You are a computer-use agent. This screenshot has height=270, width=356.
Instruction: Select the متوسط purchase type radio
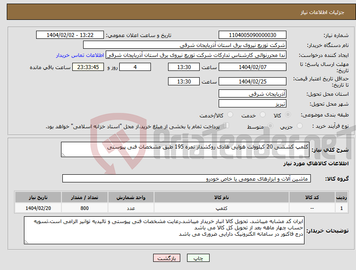(x=270, y=126)
